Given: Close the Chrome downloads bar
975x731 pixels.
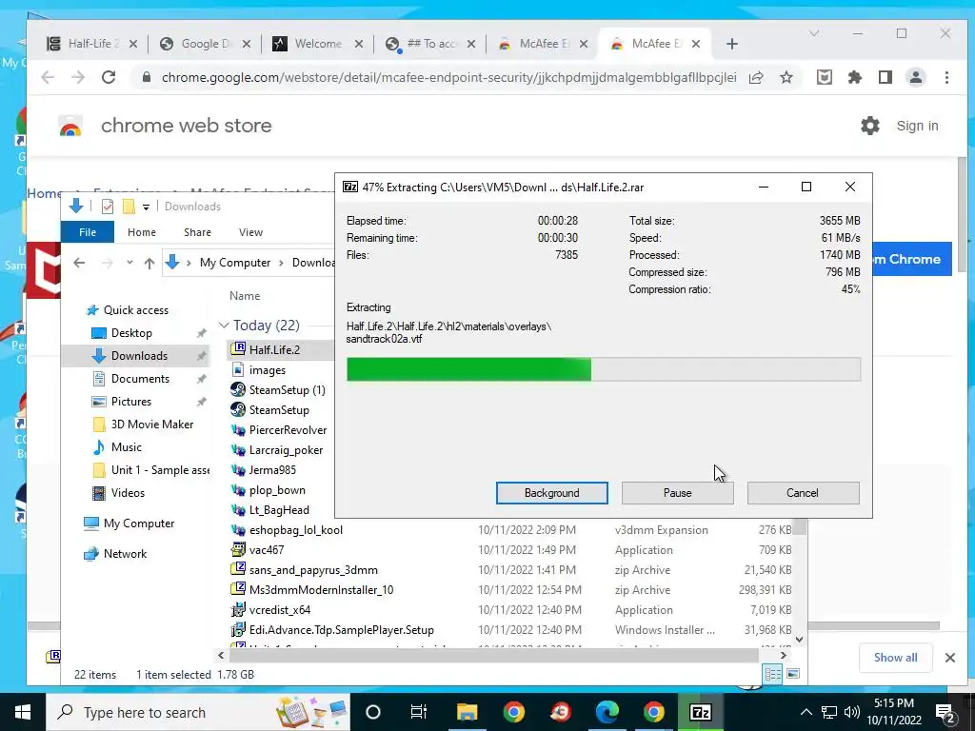Looking at the screenshot, I should 950,657.
